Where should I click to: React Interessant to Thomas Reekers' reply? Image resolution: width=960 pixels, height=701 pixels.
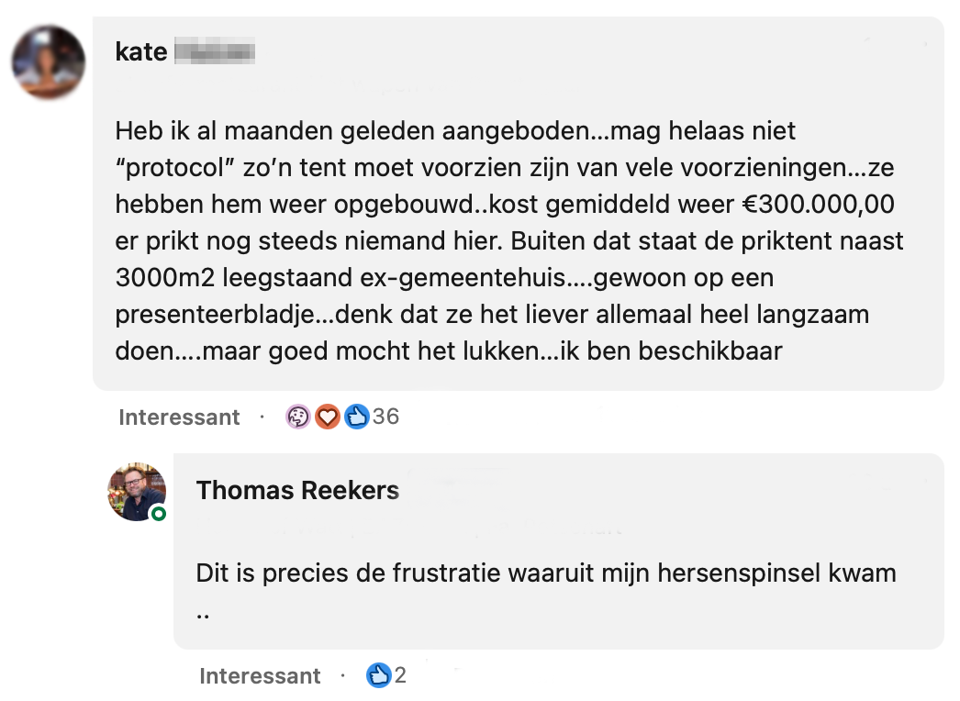point(260,677)
